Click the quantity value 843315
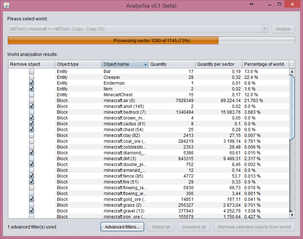This screenshot has width=303, height=239. click(x=186, y=159)
